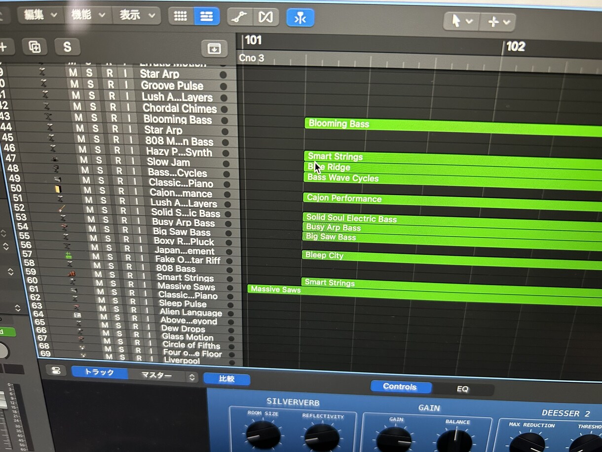Select the Chordal Chimes track name
Viewport: 602px width, 452px height.
(180, 108)
